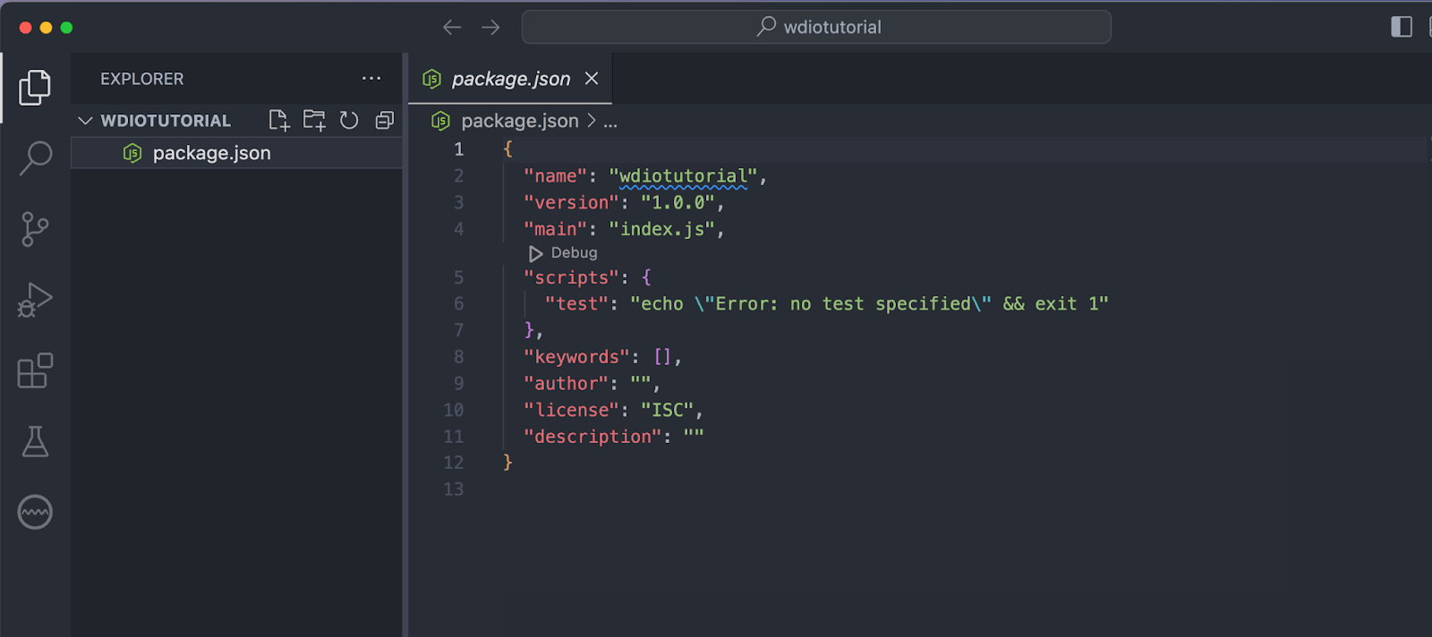Screen dimensions: 1432x637
Task: Click the green macOS zoom button
Action: [66, 28]
